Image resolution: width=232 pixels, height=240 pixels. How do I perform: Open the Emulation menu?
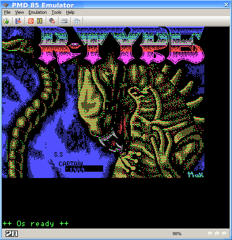click(x=38, y=12)
